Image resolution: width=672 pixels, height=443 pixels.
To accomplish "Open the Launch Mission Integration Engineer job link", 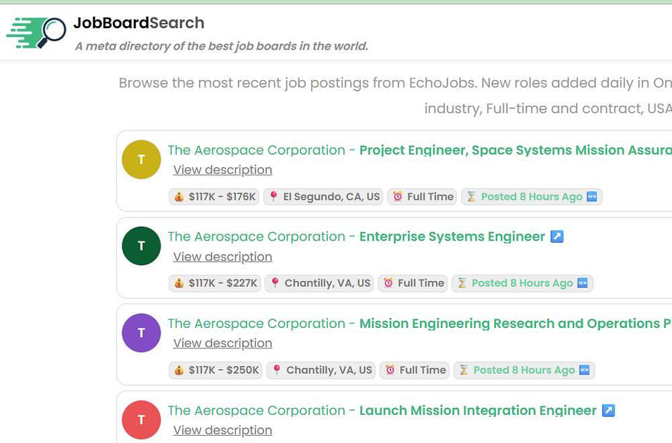I will pyautogui.click(x=477, y=411).
